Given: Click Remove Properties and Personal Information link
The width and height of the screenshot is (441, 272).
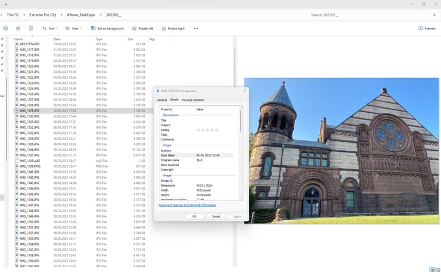Looking at the screenshot, I should [x=188, y=205].
